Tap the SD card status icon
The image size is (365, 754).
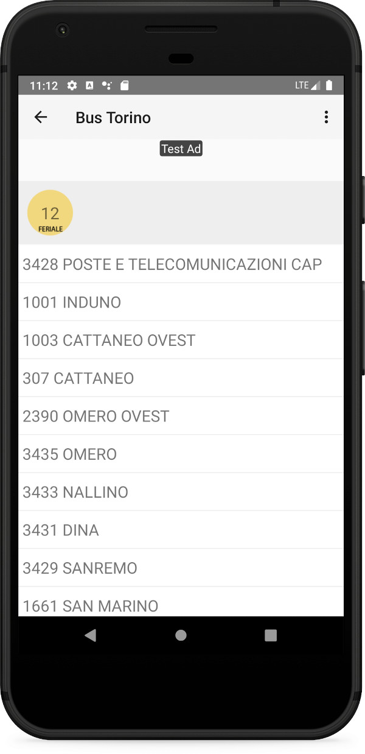pyautogui.click(x=125, y=85)
